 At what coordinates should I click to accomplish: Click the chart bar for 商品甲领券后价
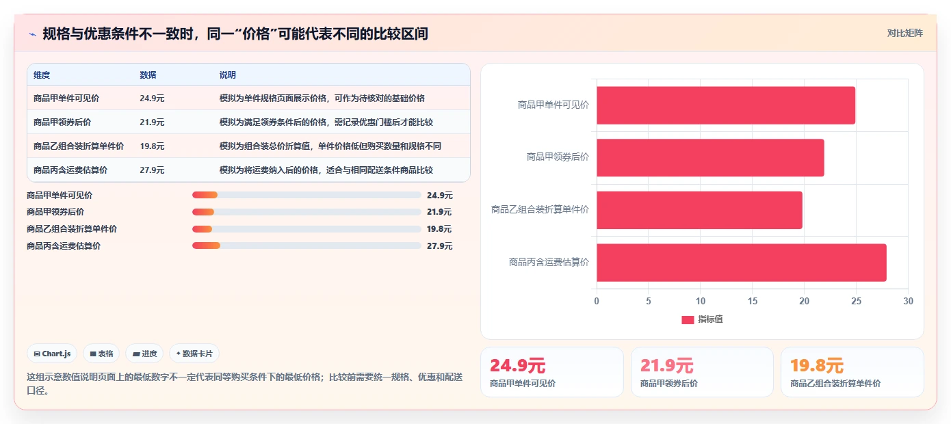pyautogui.click(x=710, y=158)
